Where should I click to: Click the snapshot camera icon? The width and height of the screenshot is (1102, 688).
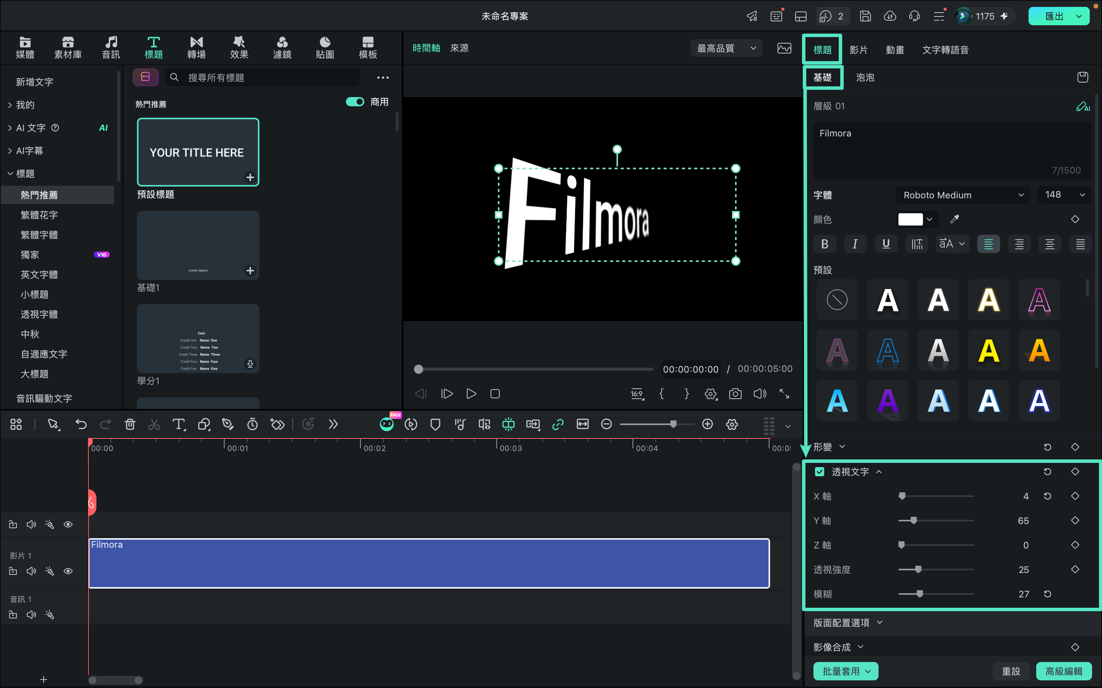tap(735, 394)
